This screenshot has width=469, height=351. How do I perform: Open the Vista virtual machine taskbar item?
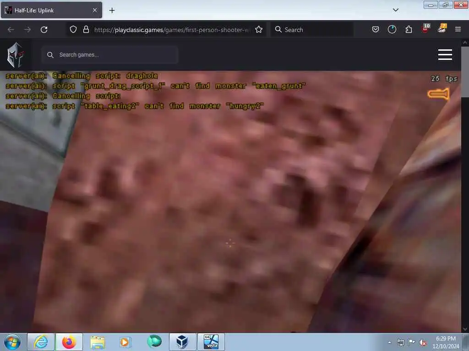pos(211,342)
